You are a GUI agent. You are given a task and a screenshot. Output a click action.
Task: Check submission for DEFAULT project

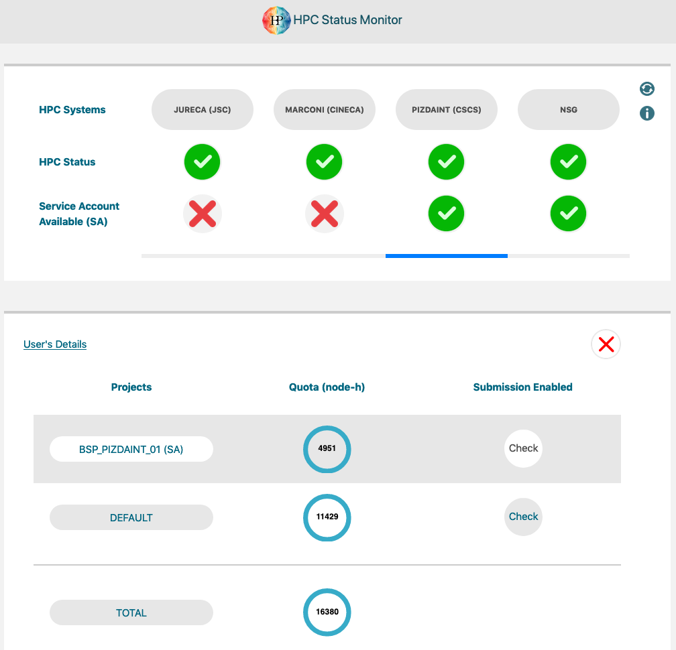tap(523, 517)
